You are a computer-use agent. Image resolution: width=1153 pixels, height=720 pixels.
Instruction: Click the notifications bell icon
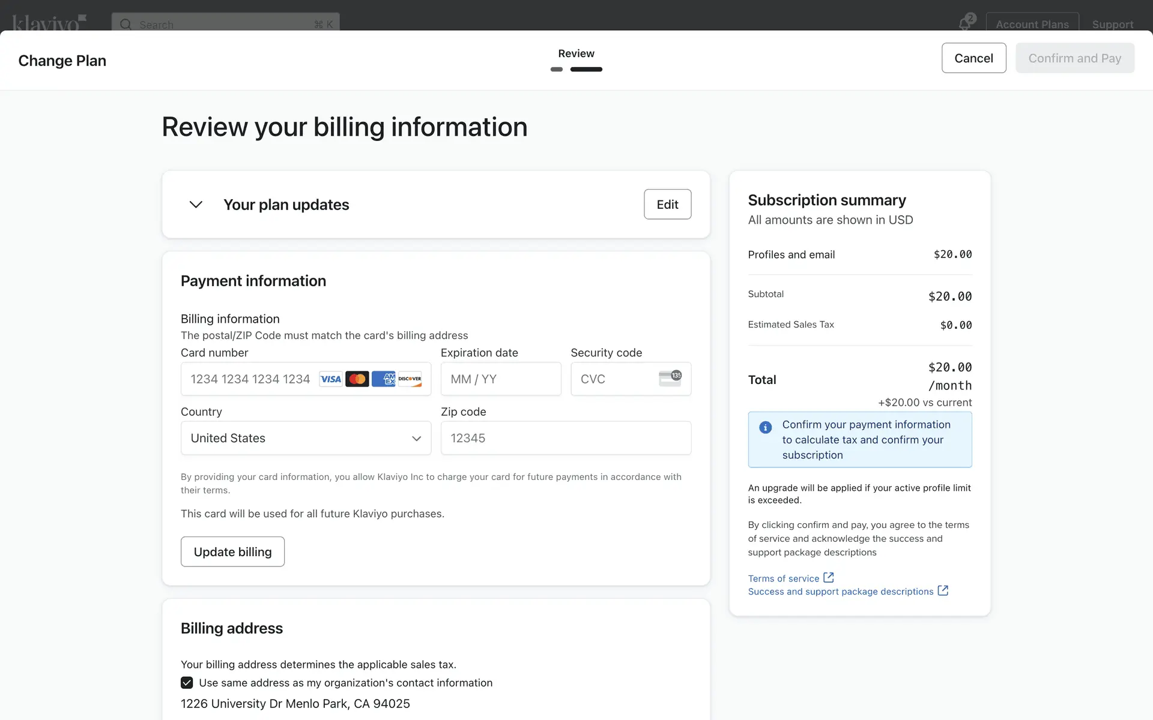pyautogui.click(x=964, y=23)
